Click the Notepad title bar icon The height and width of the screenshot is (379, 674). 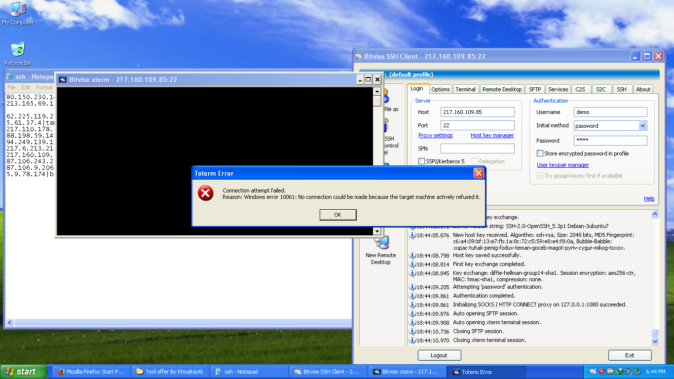(10, 76)
